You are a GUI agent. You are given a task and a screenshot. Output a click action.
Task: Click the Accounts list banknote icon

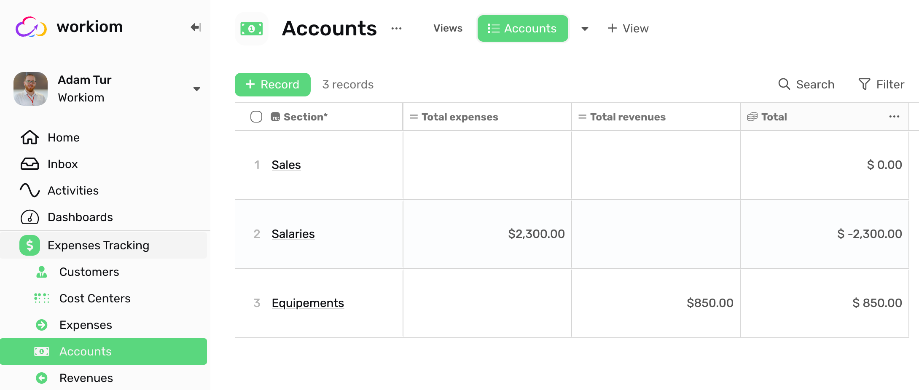pyautogui.click(x=43, y=351)
